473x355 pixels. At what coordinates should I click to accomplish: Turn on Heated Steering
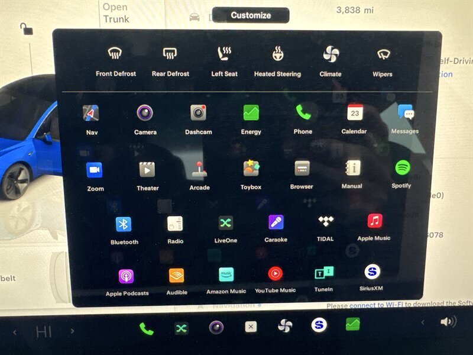coord(277,55)
